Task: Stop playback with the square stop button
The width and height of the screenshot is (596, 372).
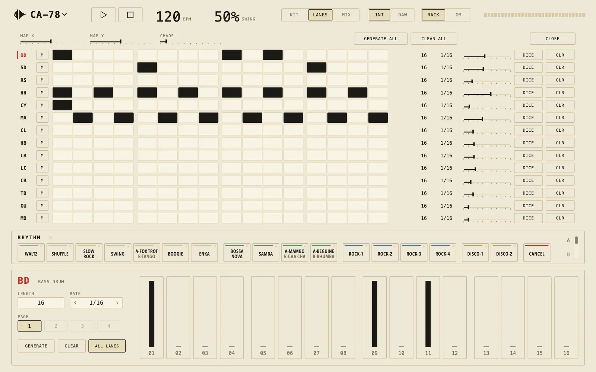Action: pyautogui.click(x=130, y=15)
